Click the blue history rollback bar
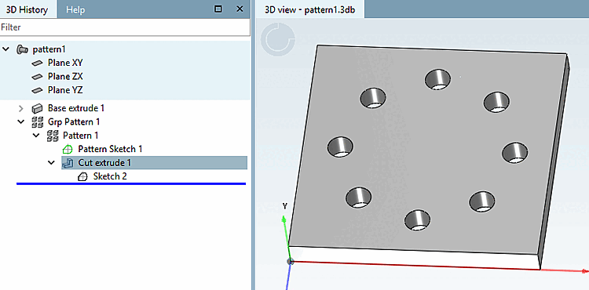This screenshot has width=589, height=290. coord(131,183)
